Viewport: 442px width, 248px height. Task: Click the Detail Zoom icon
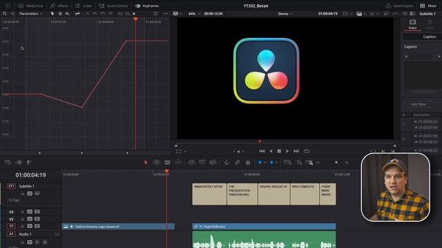click(x=299, y=163)
